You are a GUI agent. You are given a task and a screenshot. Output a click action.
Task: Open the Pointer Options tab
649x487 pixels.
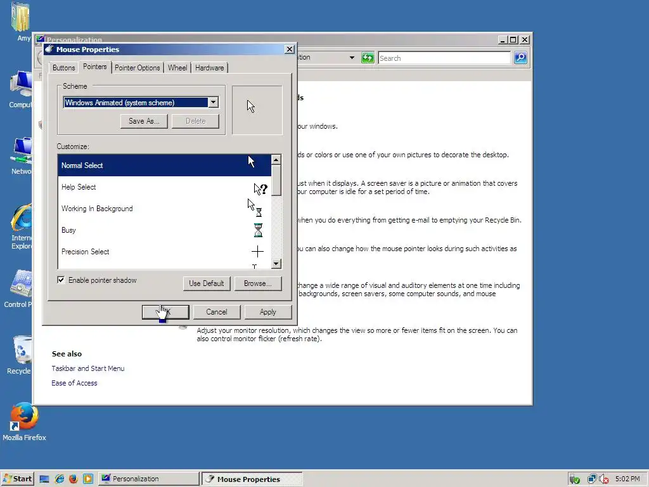coord(137,67)
